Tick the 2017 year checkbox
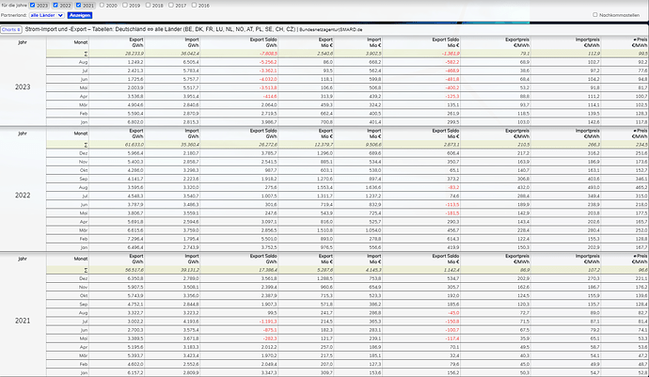 (x=171, y=5)
